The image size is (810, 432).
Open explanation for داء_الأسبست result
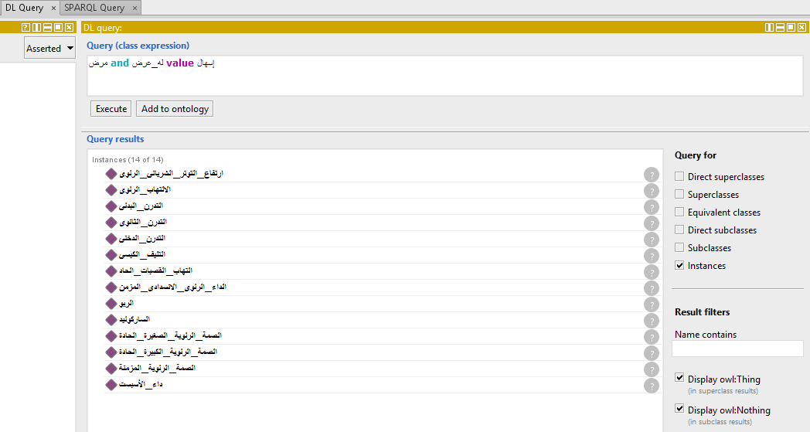coord(651,385)
